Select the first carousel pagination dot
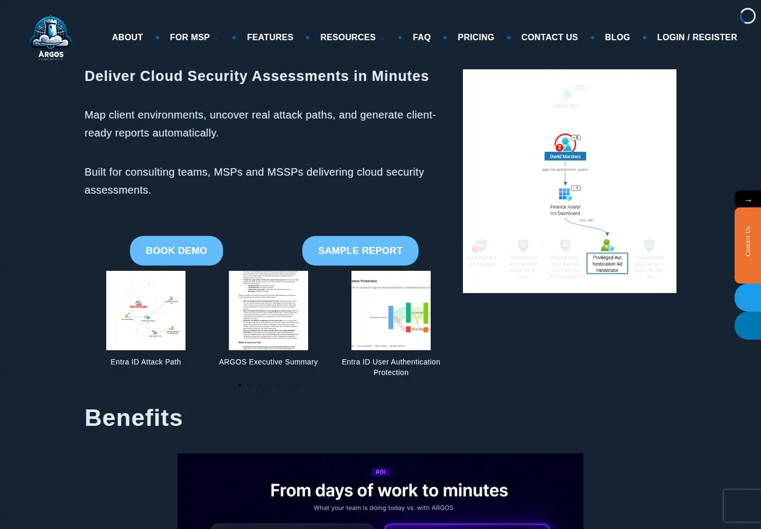 click(x=240, y=385)
